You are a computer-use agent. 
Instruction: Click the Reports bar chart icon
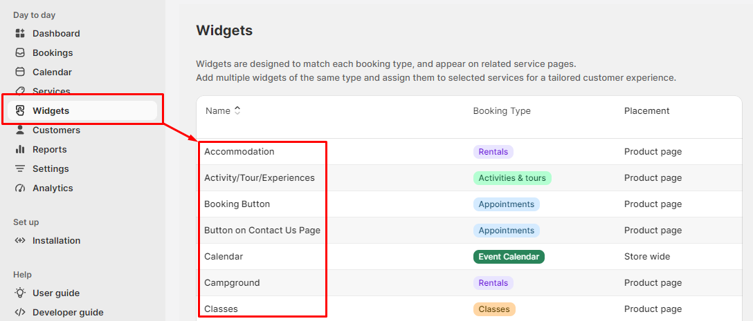pos(19,150)
